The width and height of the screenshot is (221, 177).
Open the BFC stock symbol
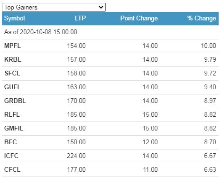(x=10, y=142)
